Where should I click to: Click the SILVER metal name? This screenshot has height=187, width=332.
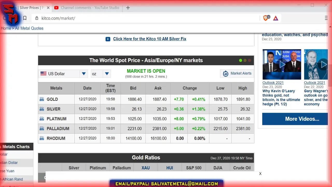[x=53, y=109]
